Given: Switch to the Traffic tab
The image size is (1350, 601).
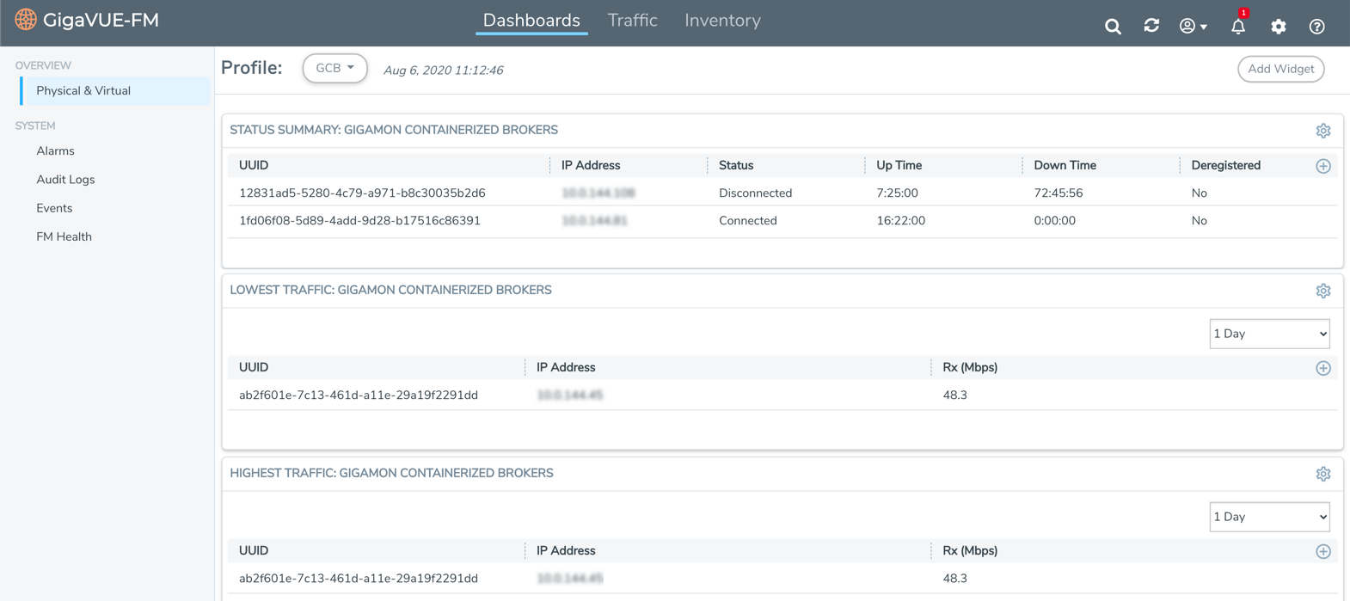Looking at the screenshot, I should [632, 21].
